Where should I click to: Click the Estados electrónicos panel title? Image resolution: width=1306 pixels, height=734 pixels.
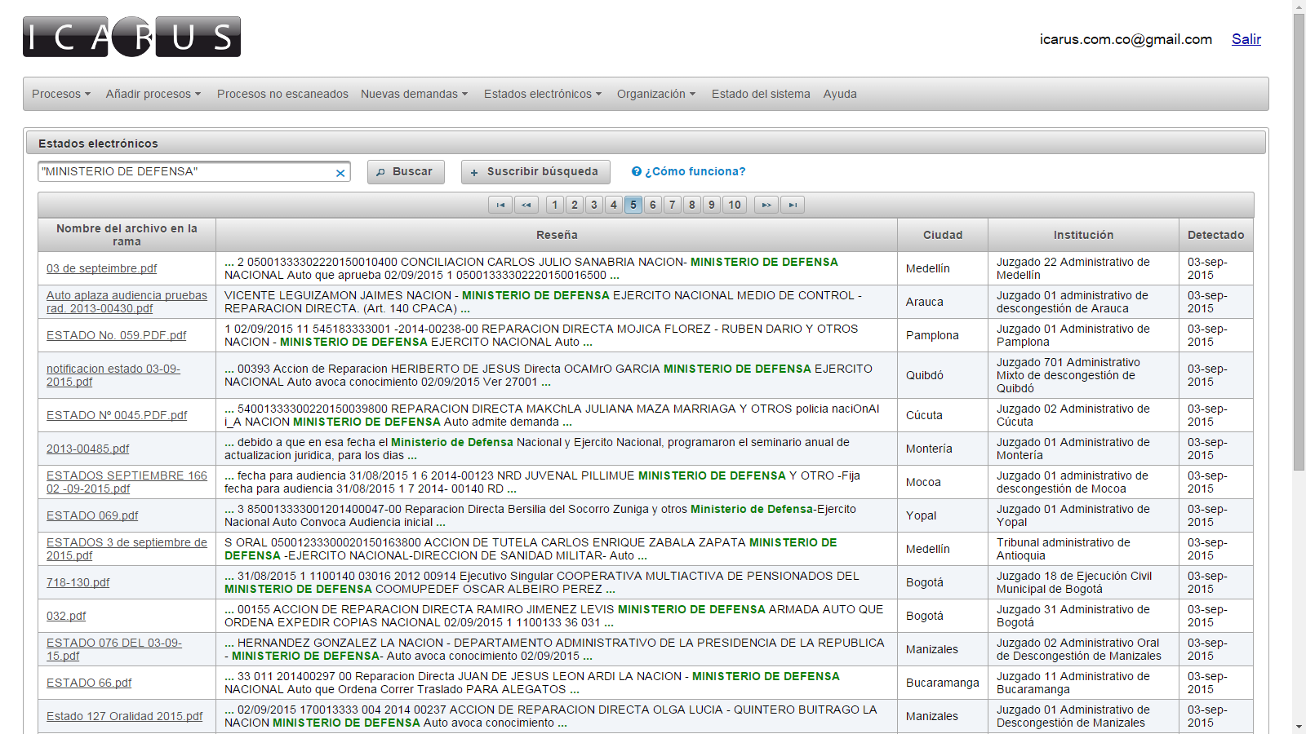[x=98, y=144]
